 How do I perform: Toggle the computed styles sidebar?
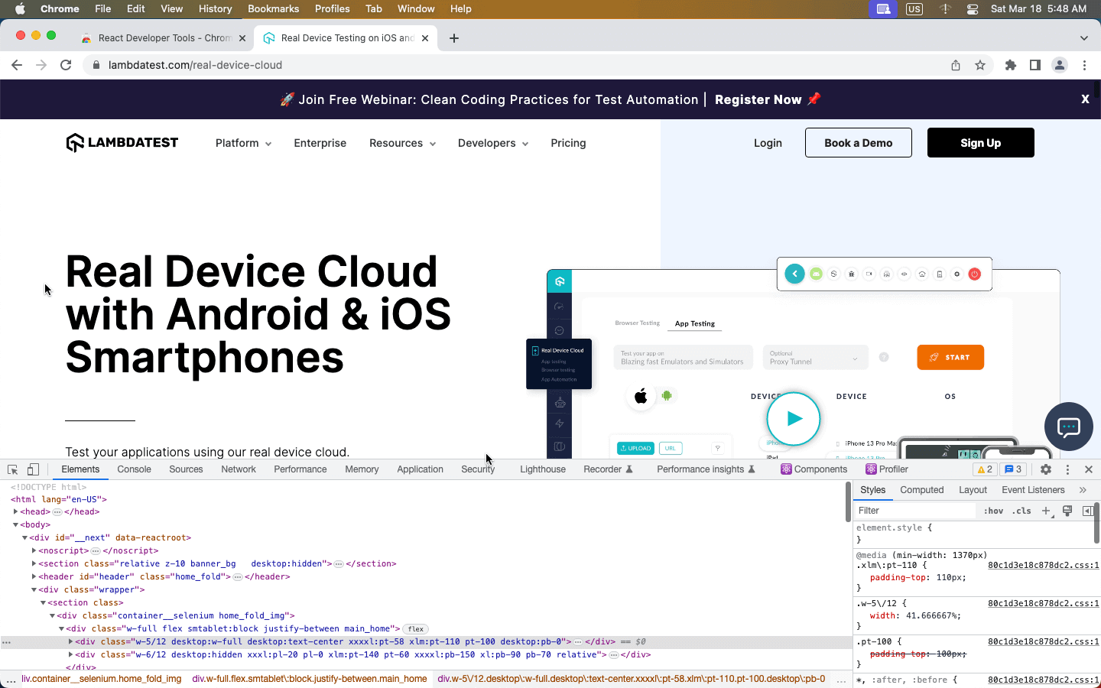(1087, 511)
